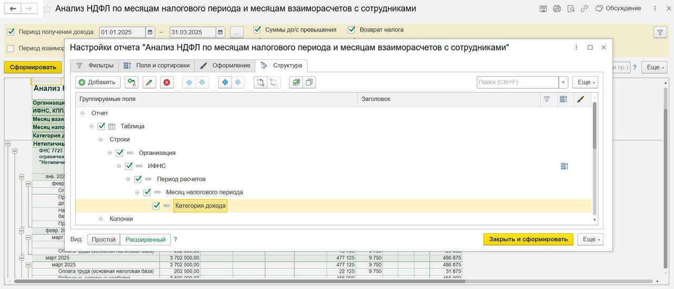Move the element left one level
The width and height of the screenshot is (674, 289).
(x=225, y=82)
